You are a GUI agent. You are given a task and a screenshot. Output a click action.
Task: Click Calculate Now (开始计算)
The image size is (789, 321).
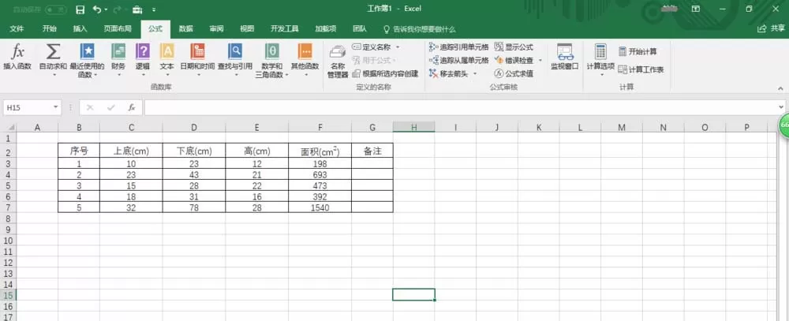click(638, 51)
